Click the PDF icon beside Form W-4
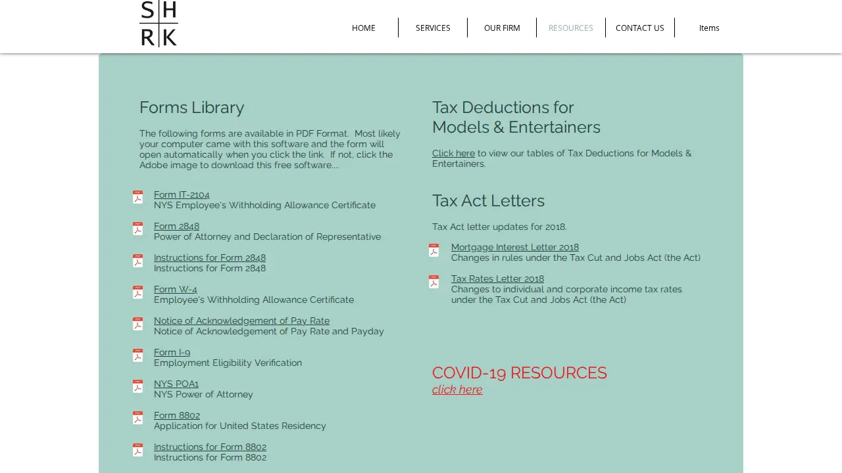 137,292
